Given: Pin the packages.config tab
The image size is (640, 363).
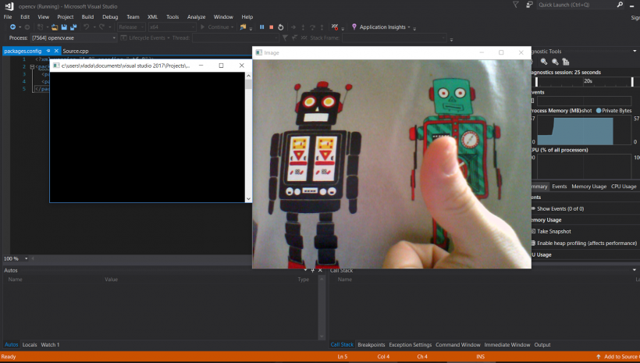Looking at the screenshot, I should click(48, 51).
